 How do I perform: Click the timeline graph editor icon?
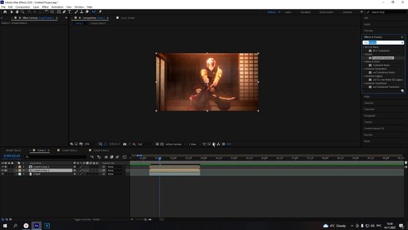125,157
